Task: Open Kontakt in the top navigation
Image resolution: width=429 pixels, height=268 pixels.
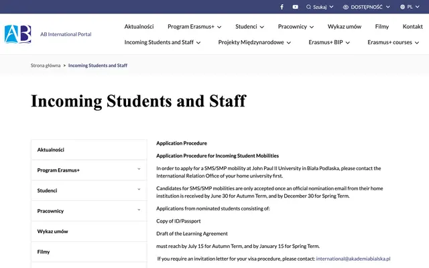Action: click(413, 27)
